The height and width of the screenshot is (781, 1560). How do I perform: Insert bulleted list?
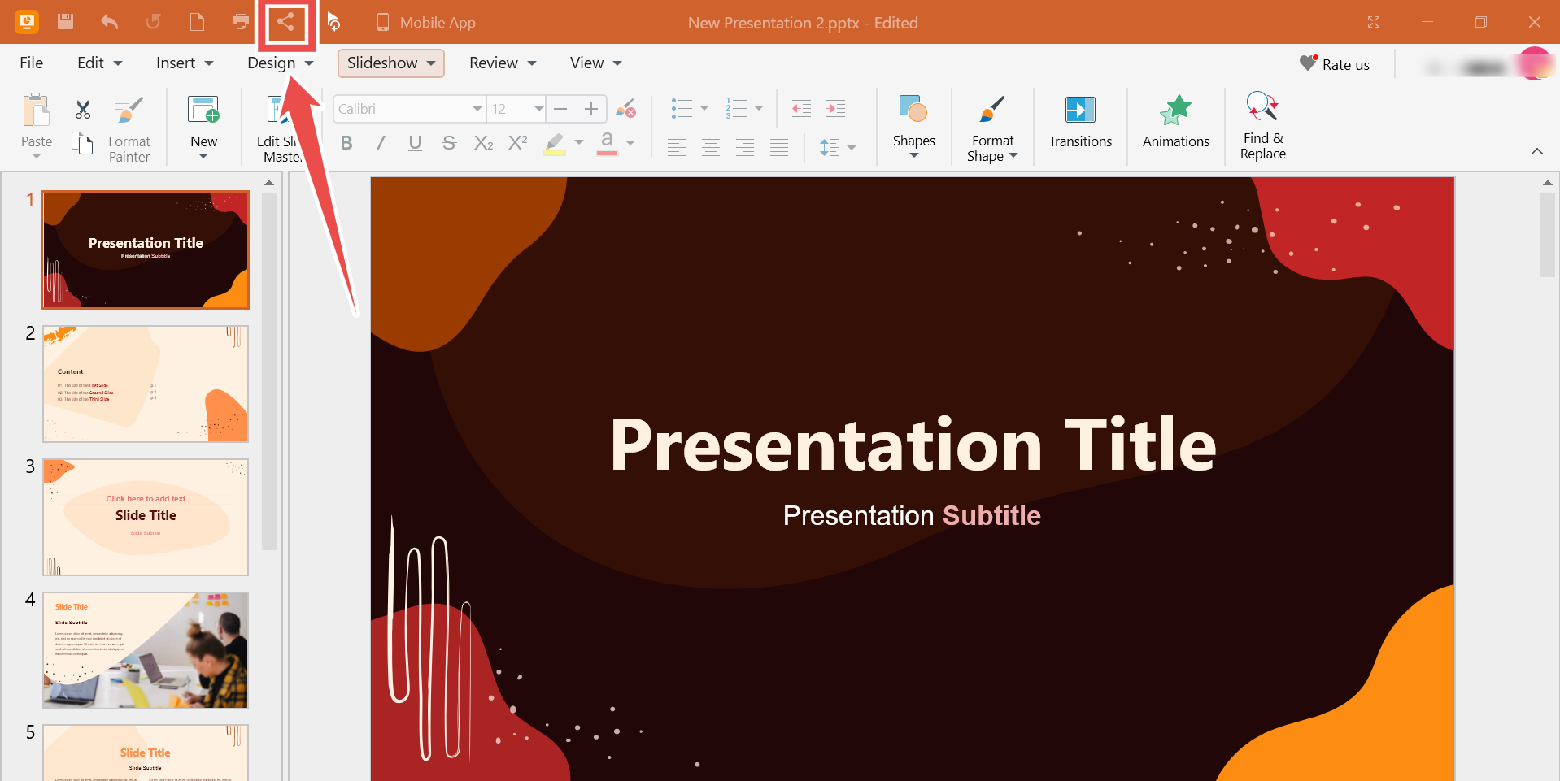tap(682, 108)
